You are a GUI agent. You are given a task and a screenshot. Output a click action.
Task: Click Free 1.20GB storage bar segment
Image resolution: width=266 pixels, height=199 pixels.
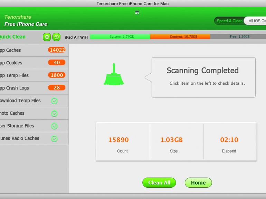coord(238,36)
